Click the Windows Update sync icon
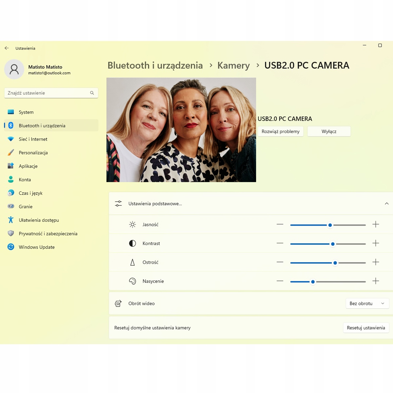Viewport: 393px width, 393px height. (x=11, y=247)
